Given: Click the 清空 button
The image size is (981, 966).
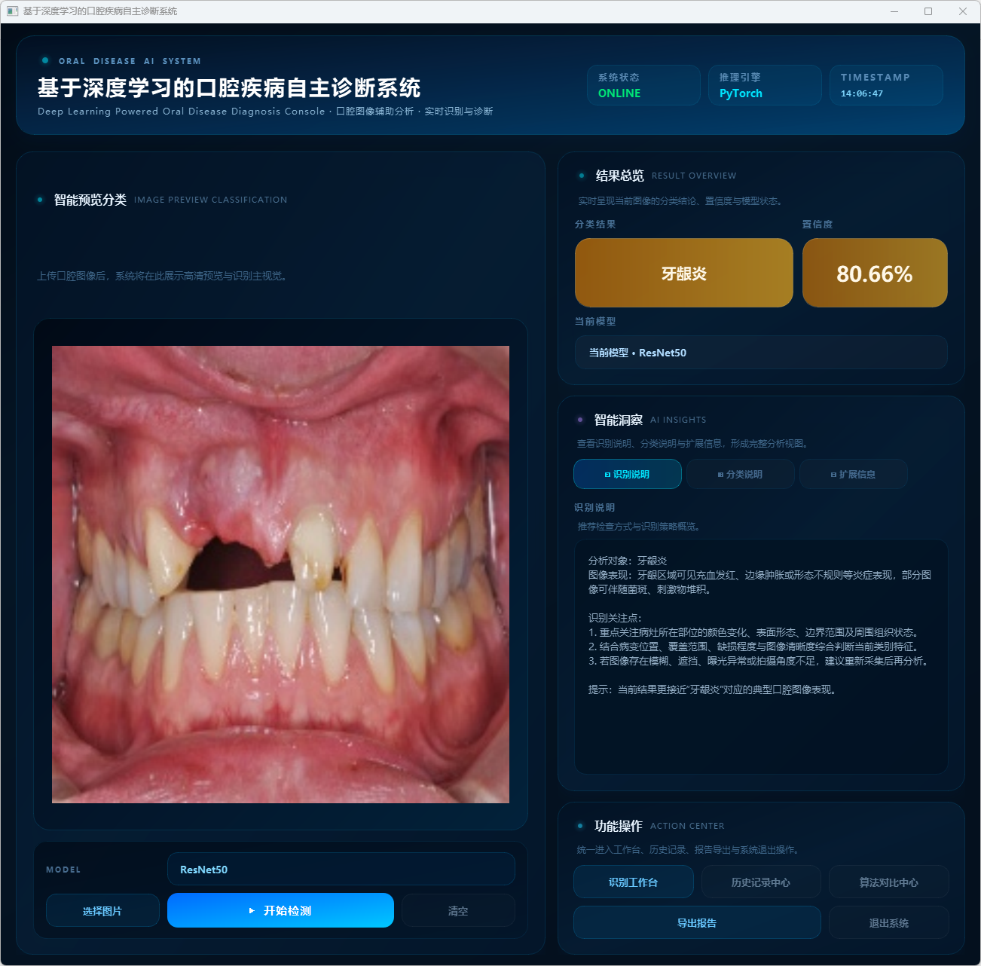Looking at the screenshot, I should tap(458, 911).
